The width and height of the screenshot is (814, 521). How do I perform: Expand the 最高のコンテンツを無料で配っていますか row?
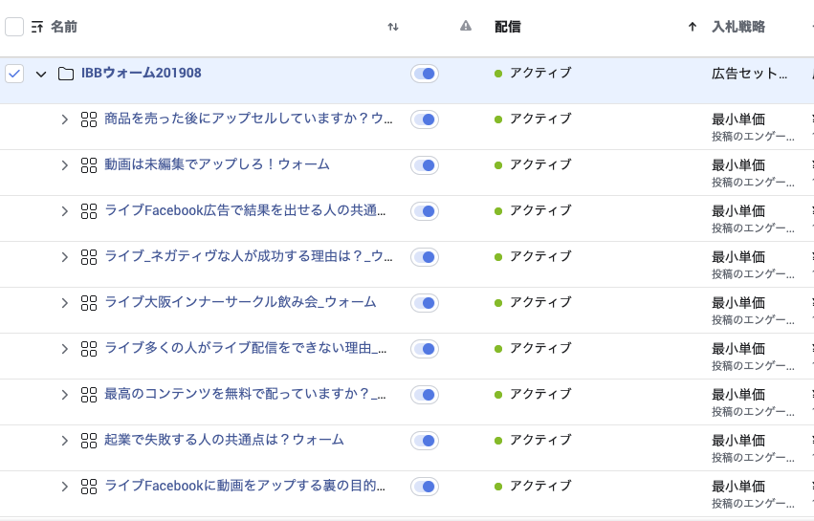tap(64, 395)
